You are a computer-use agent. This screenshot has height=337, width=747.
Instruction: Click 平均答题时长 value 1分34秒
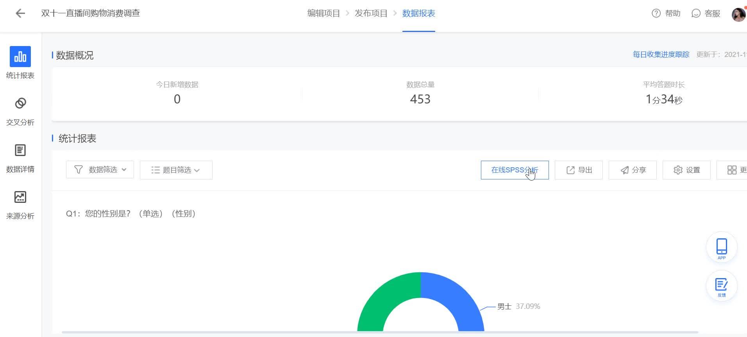pyautogui.click(x=664, y=99)
